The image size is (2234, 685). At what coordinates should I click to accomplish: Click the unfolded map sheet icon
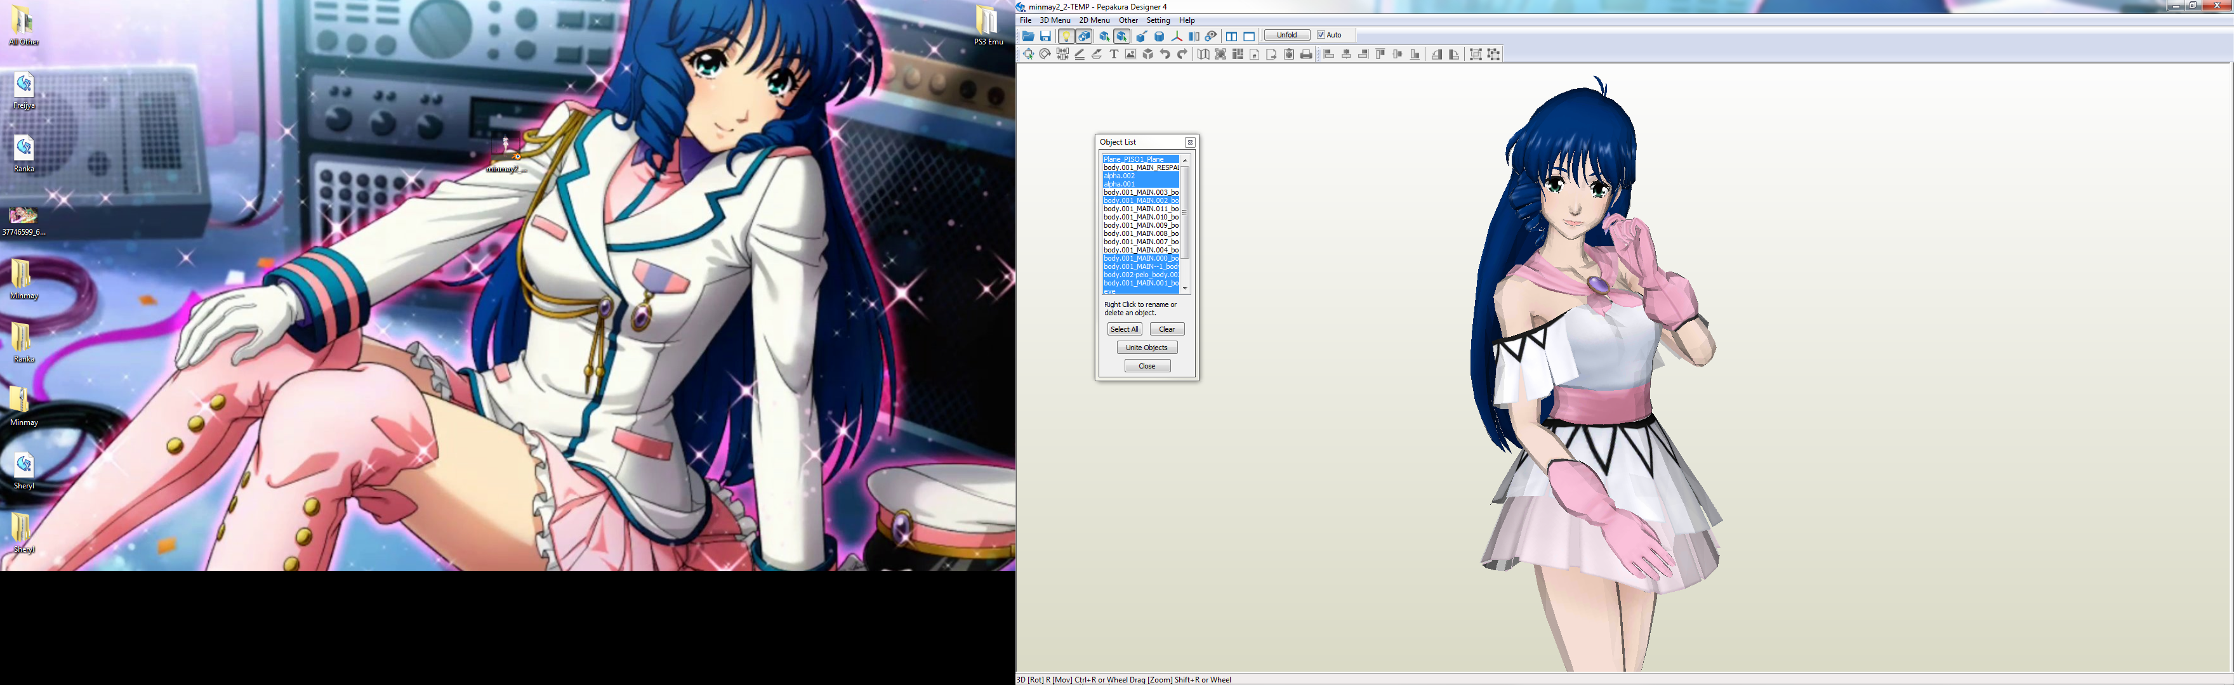pos(1204,55)
